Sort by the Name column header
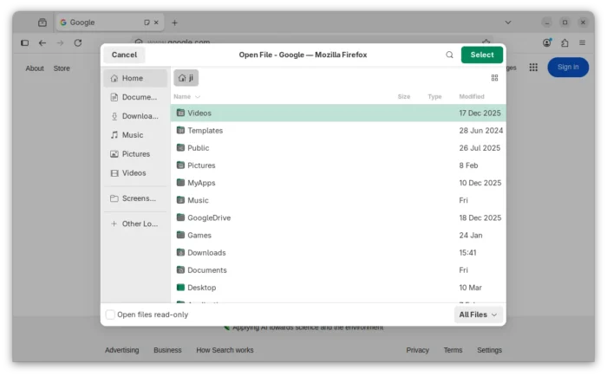The height and width of the screenshot is (376, 607). tap(182, 97)
